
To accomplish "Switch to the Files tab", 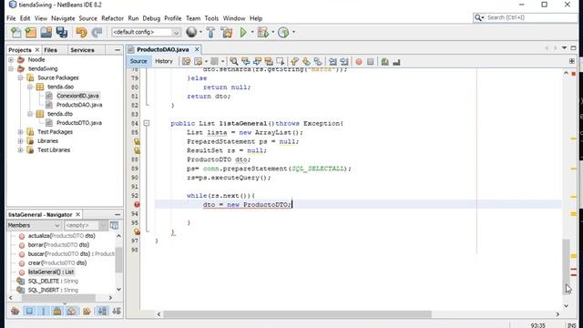I will tap(51, 50).
